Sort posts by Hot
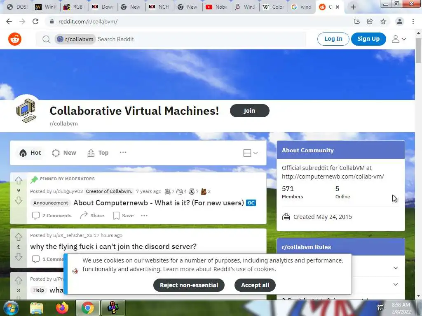422x316 pixels. tap(30, 153)
